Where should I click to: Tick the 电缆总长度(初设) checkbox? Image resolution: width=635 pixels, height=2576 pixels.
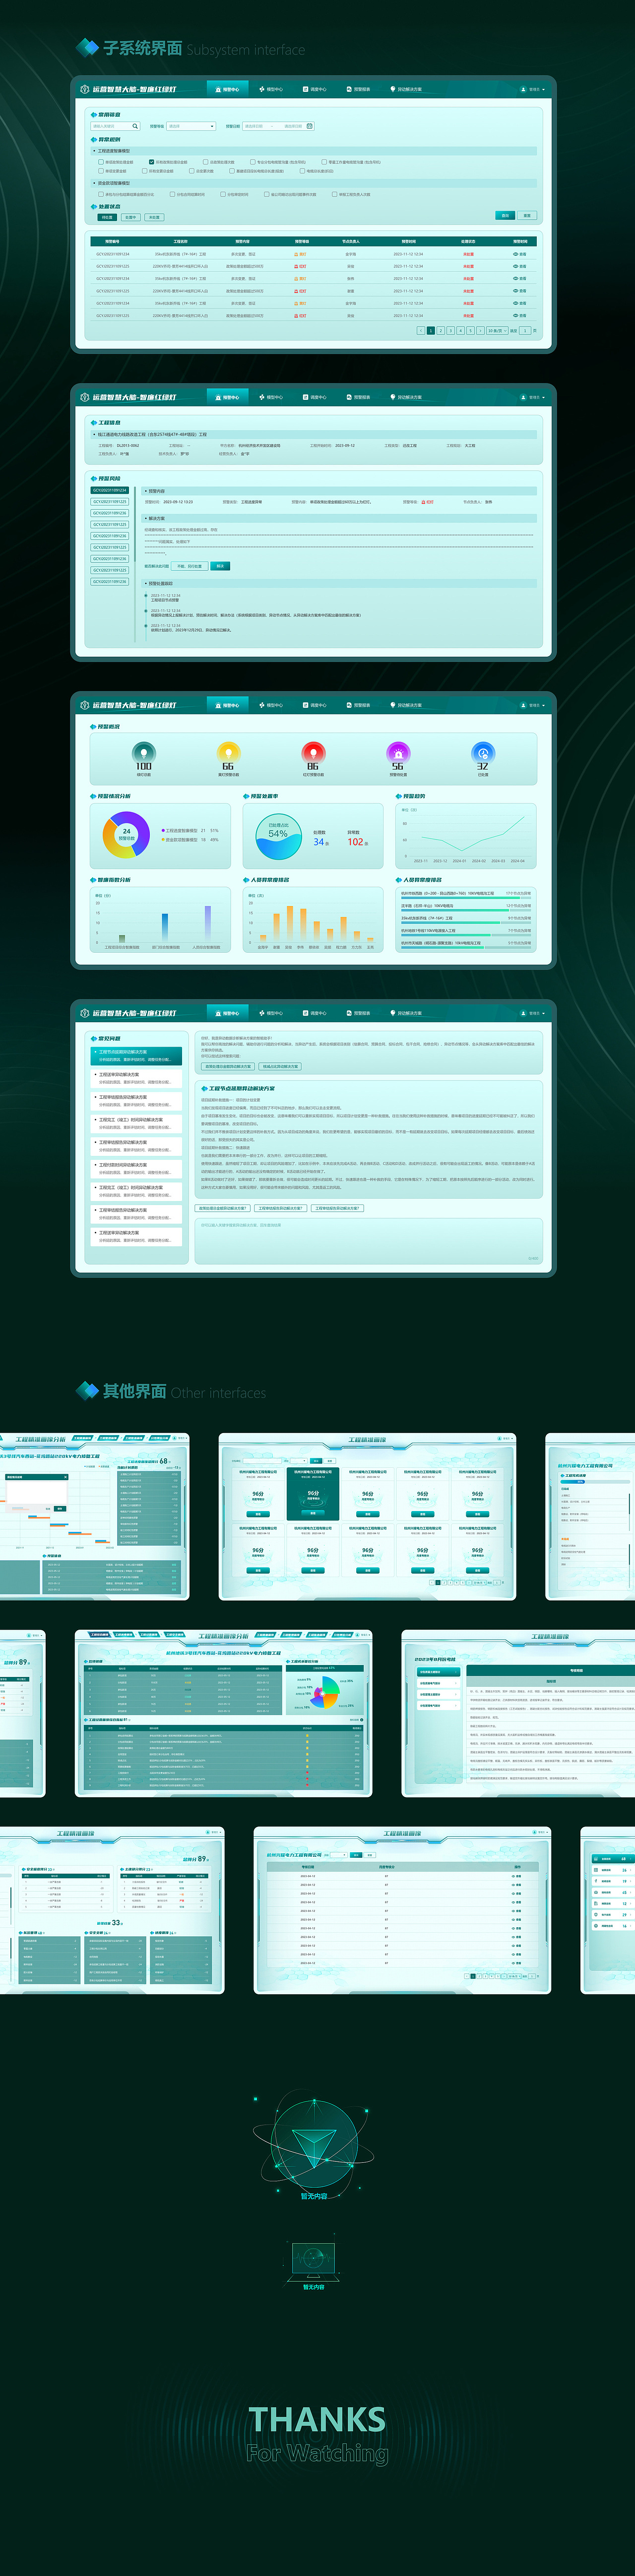coord(303,171)
